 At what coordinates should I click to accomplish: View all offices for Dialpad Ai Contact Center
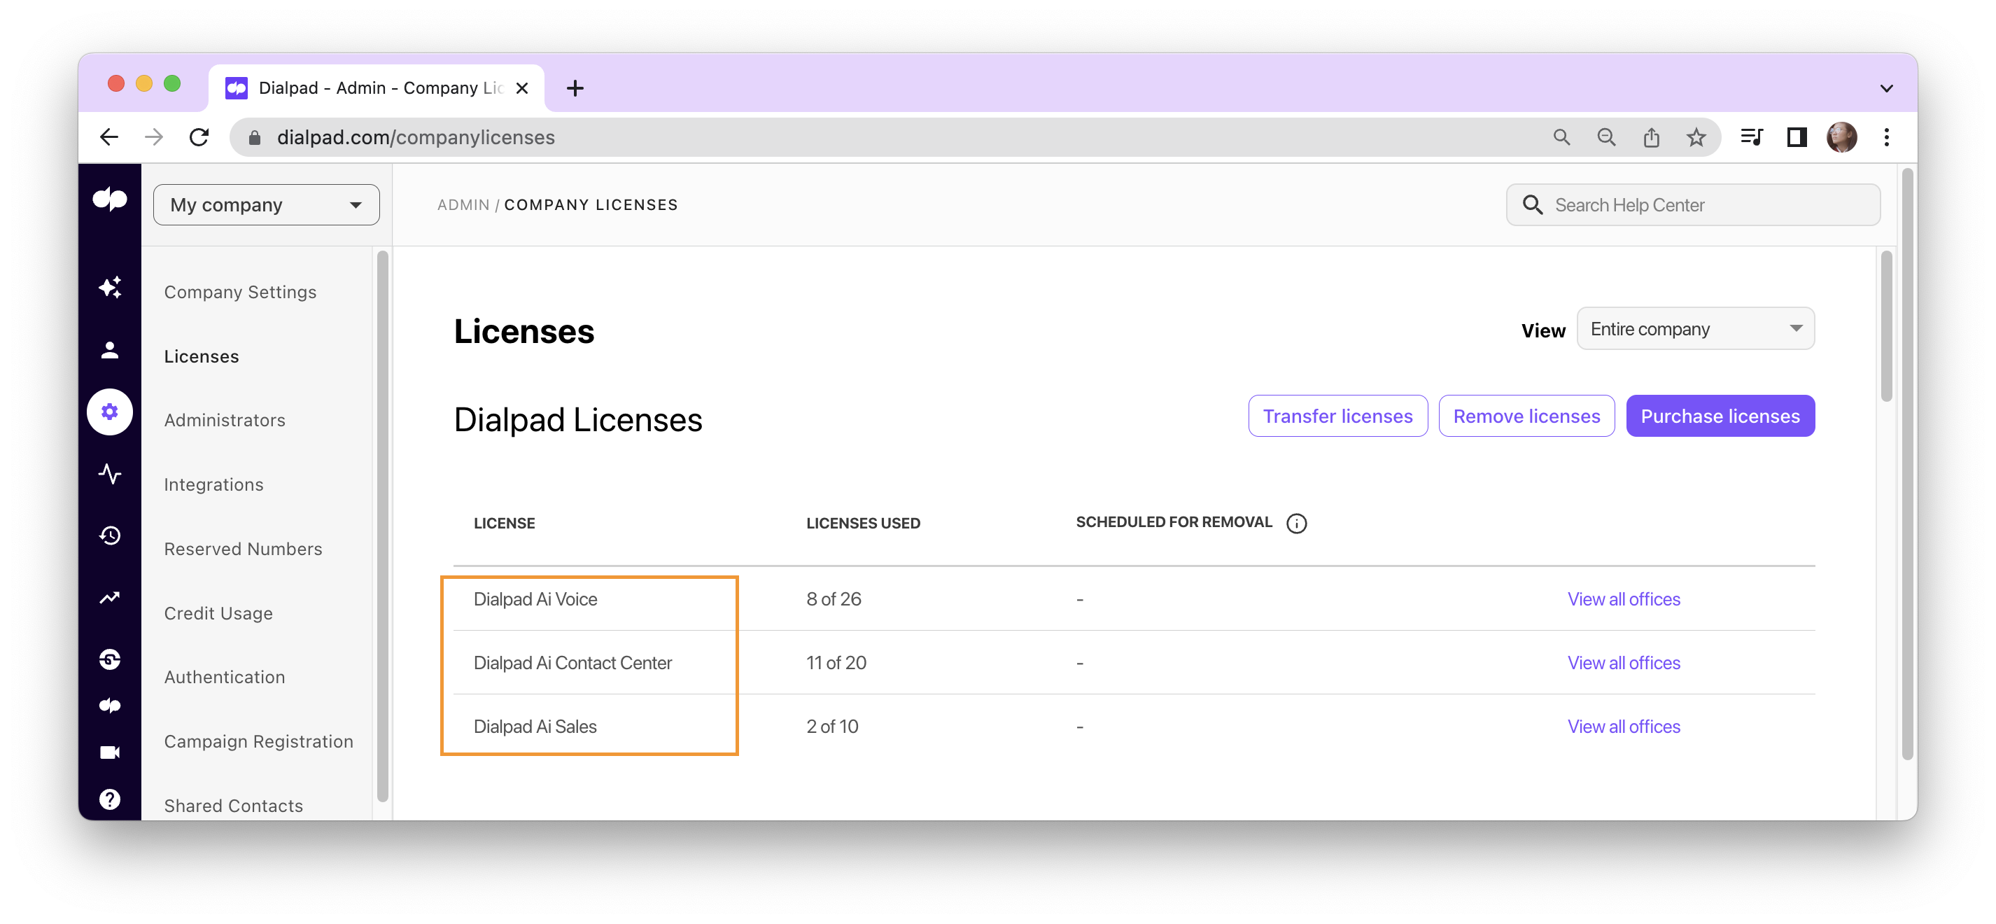(1624, 663)
